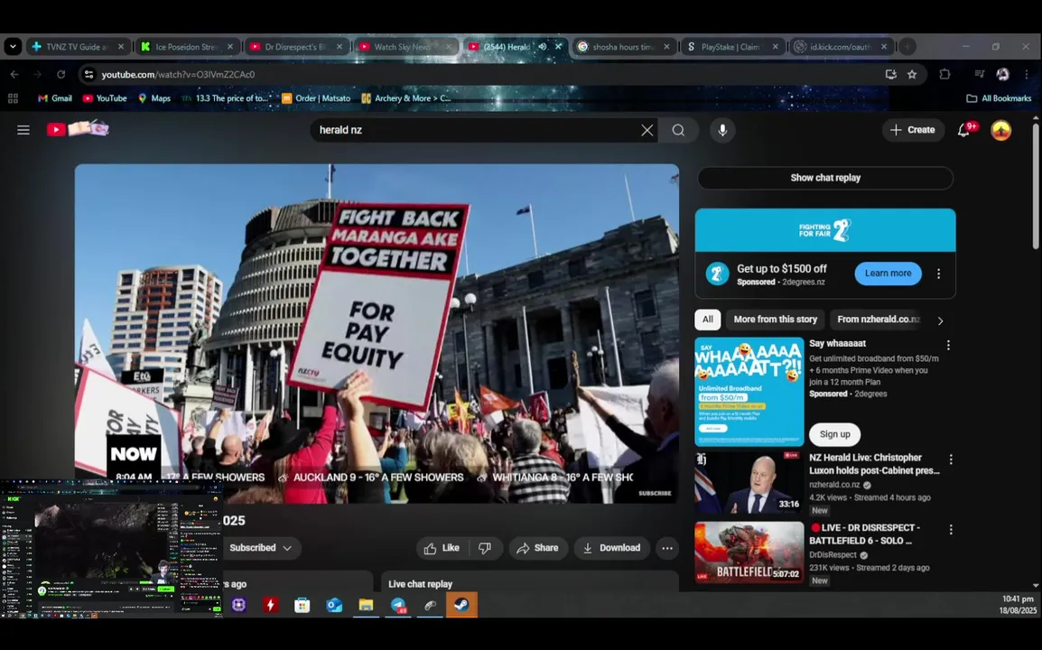The width and height of the screenshot is (1042, 650).
Task: Open Christopher Luxon post-Cabinet video thumbnail
Action: point(749,483)
